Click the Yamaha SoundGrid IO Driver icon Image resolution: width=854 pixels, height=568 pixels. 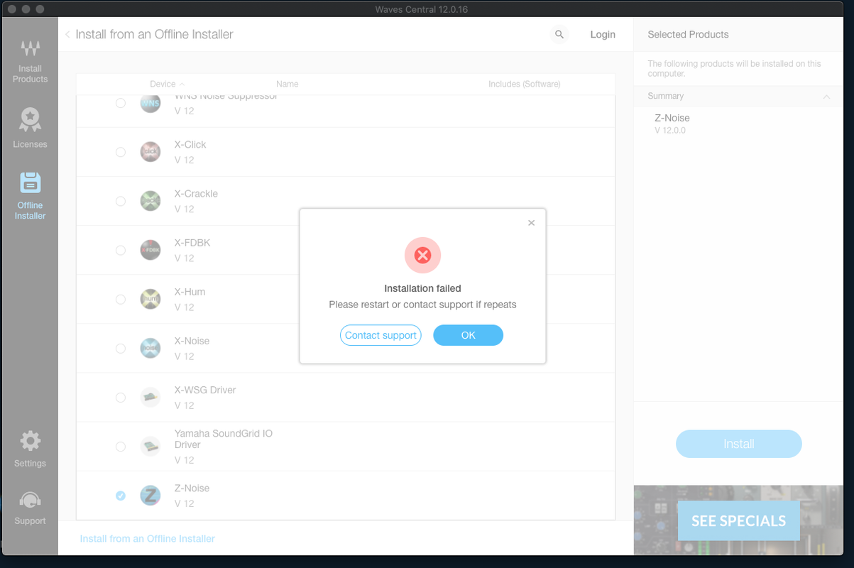[150, 447]
